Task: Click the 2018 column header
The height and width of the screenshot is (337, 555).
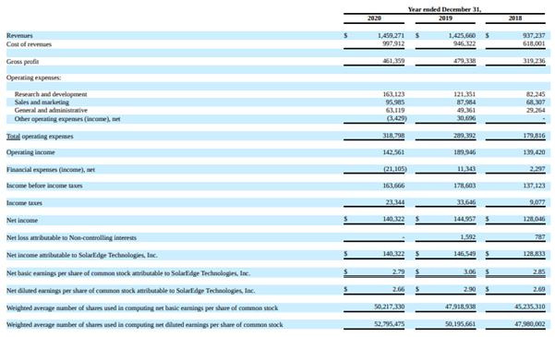Action: coord(515,18)
